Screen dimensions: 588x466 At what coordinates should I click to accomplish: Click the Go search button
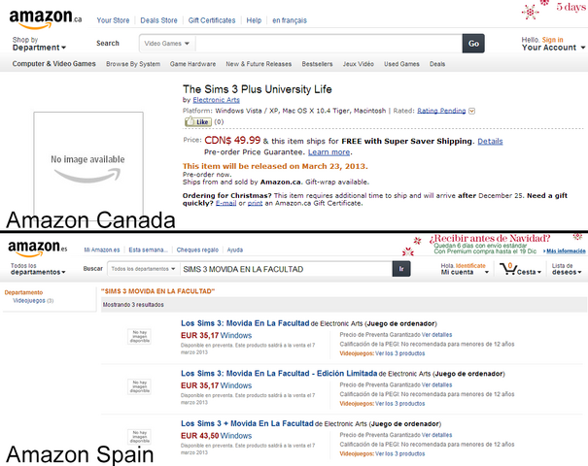click(473, 44)
